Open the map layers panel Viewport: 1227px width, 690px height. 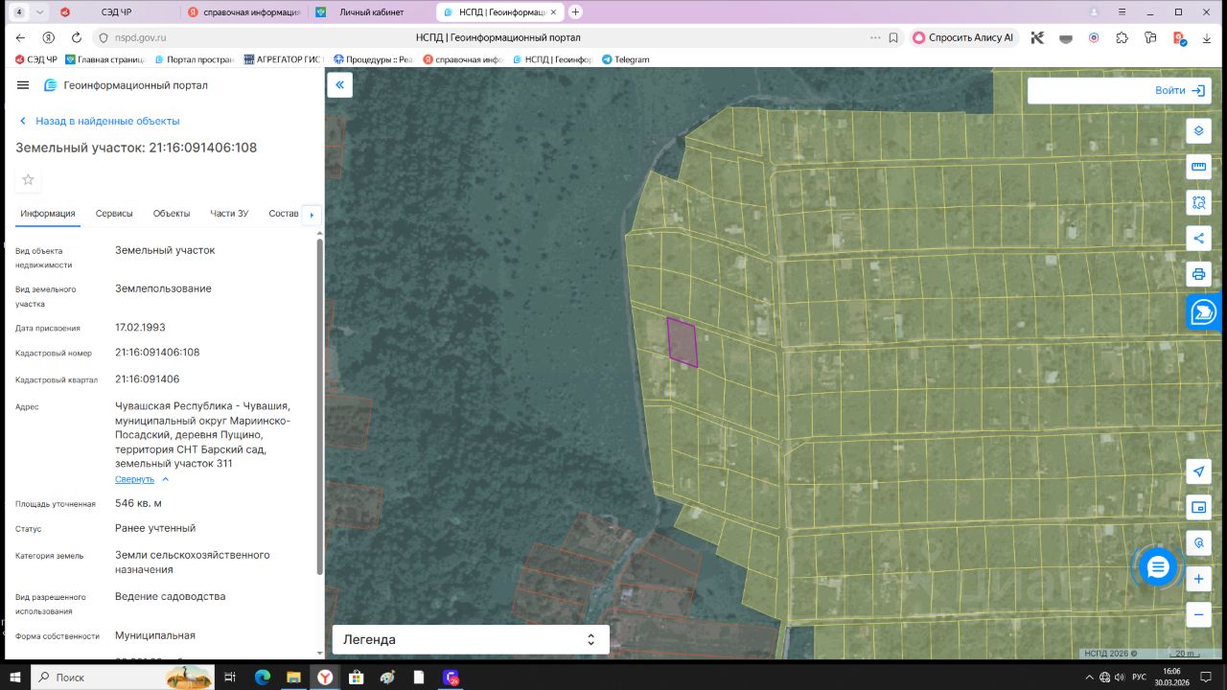coord(1198,131)
